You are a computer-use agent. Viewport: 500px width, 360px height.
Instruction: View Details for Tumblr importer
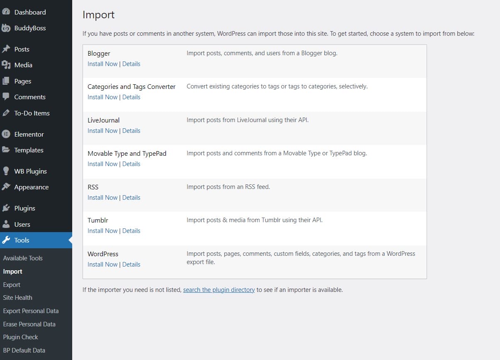[x=131, y=231]
